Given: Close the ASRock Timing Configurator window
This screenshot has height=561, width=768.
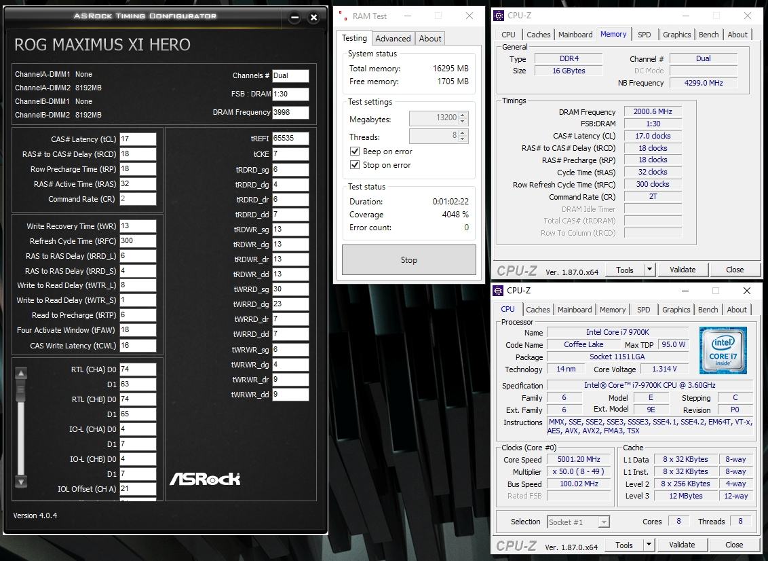Looking at the screenshot, I should pos(314,18).
